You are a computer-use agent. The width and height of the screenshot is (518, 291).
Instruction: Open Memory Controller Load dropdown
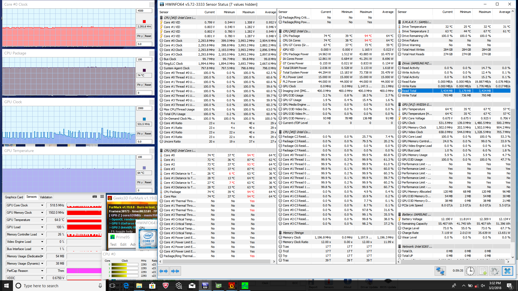pos(42,234)
